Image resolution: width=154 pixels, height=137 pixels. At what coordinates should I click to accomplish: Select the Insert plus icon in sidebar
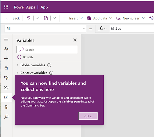click(x=6, y=58)
